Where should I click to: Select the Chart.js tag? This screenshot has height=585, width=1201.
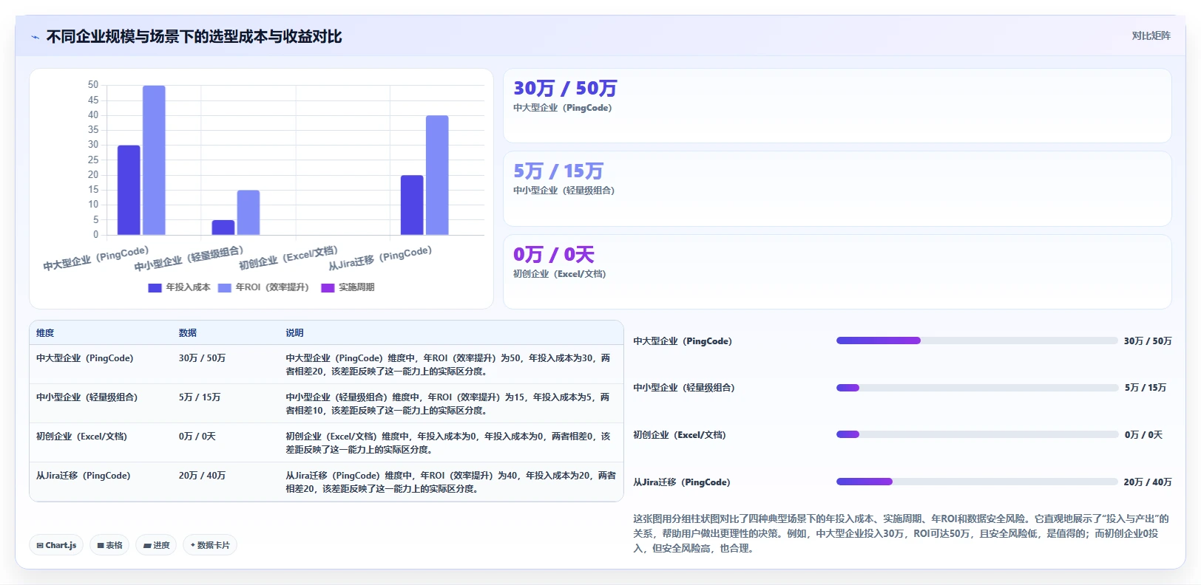pyautogui.click(x=56, y=545)
